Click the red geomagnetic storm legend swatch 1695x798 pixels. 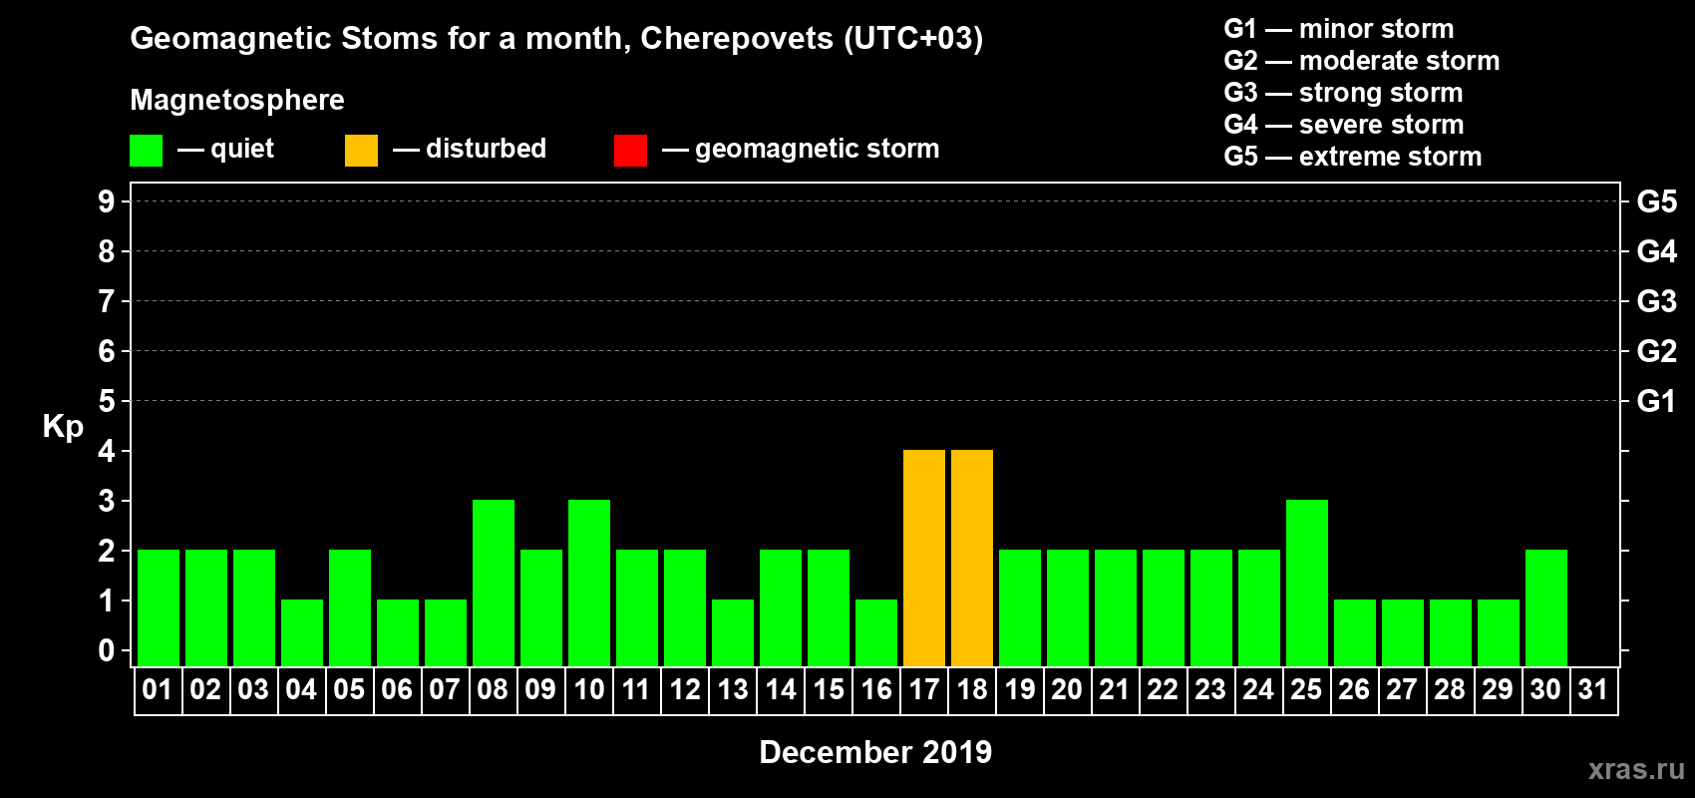pyautogui.click(x=630, y=151)
